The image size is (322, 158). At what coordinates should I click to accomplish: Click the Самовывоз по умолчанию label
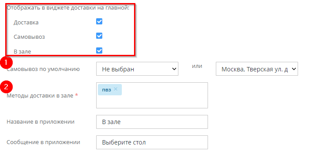(x=43, y=69)
